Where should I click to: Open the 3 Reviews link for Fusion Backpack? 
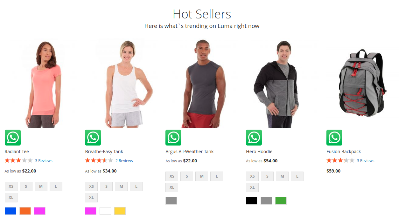tap(366, 161)
